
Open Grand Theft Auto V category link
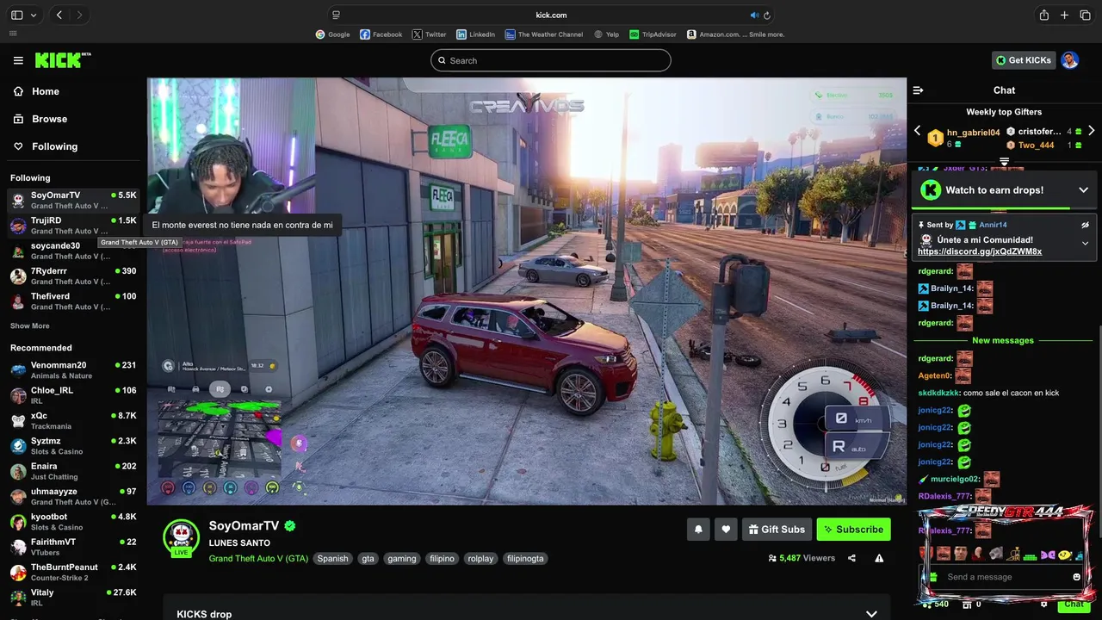(258, 558)
